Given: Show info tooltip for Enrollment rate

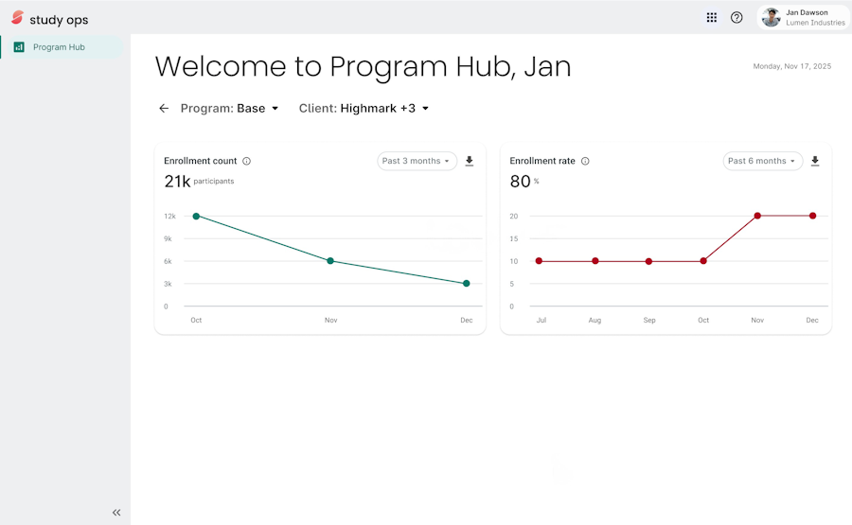Looking at the screenshot, I should click(x=585, y=161).
